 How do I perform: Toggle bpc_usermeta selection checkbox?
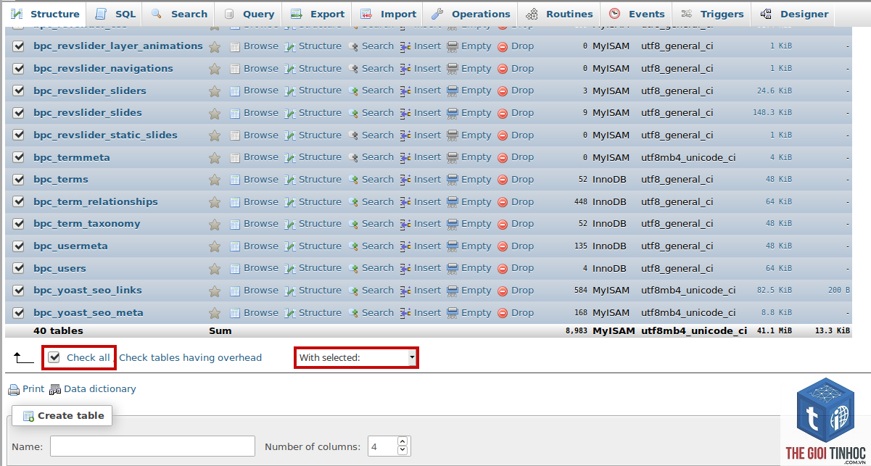click(19, 246)
